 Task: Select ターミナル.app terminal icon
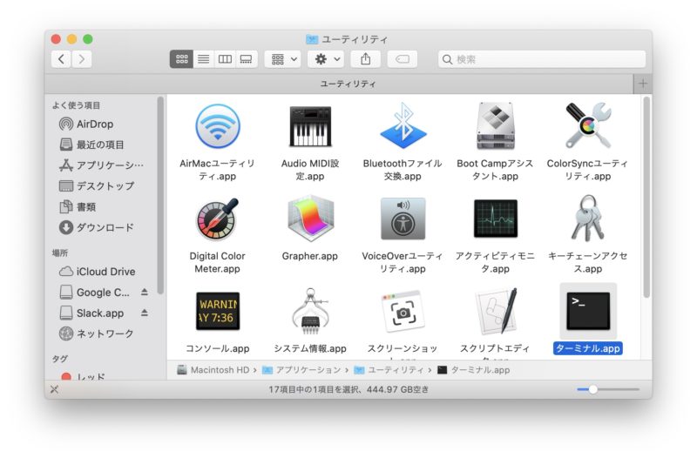587,311
